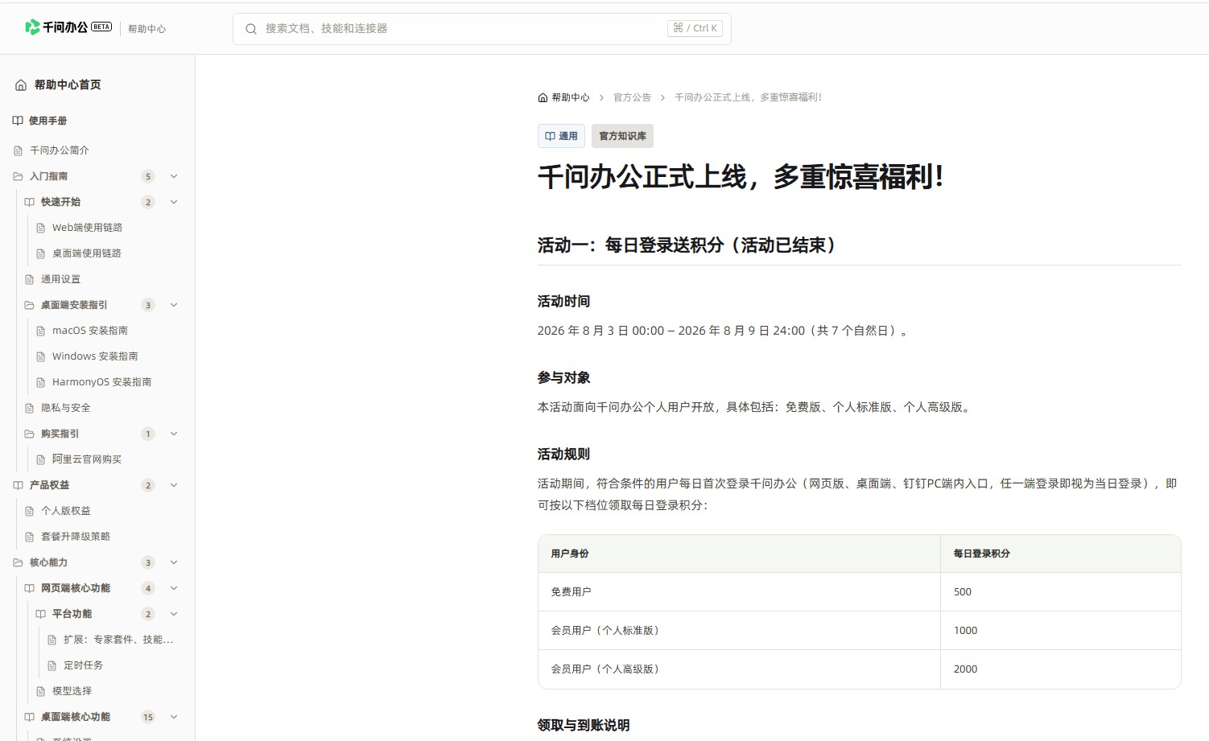The image size is (1209, 741).
Task: Open the 定时任务 page
Action: pyautogui.click(x=84, y=665)
